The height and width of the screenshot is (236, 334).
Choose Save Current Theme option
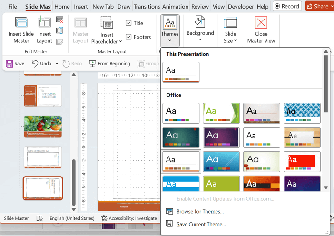pos(202,224)
